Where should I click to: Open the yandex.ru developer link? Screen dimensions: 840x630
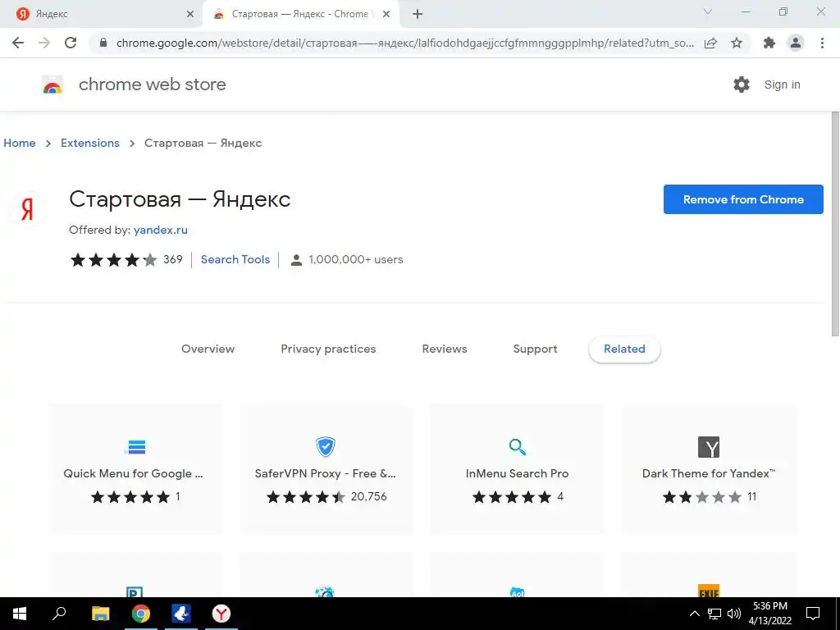pyautogui.click(x=161, y=230)
